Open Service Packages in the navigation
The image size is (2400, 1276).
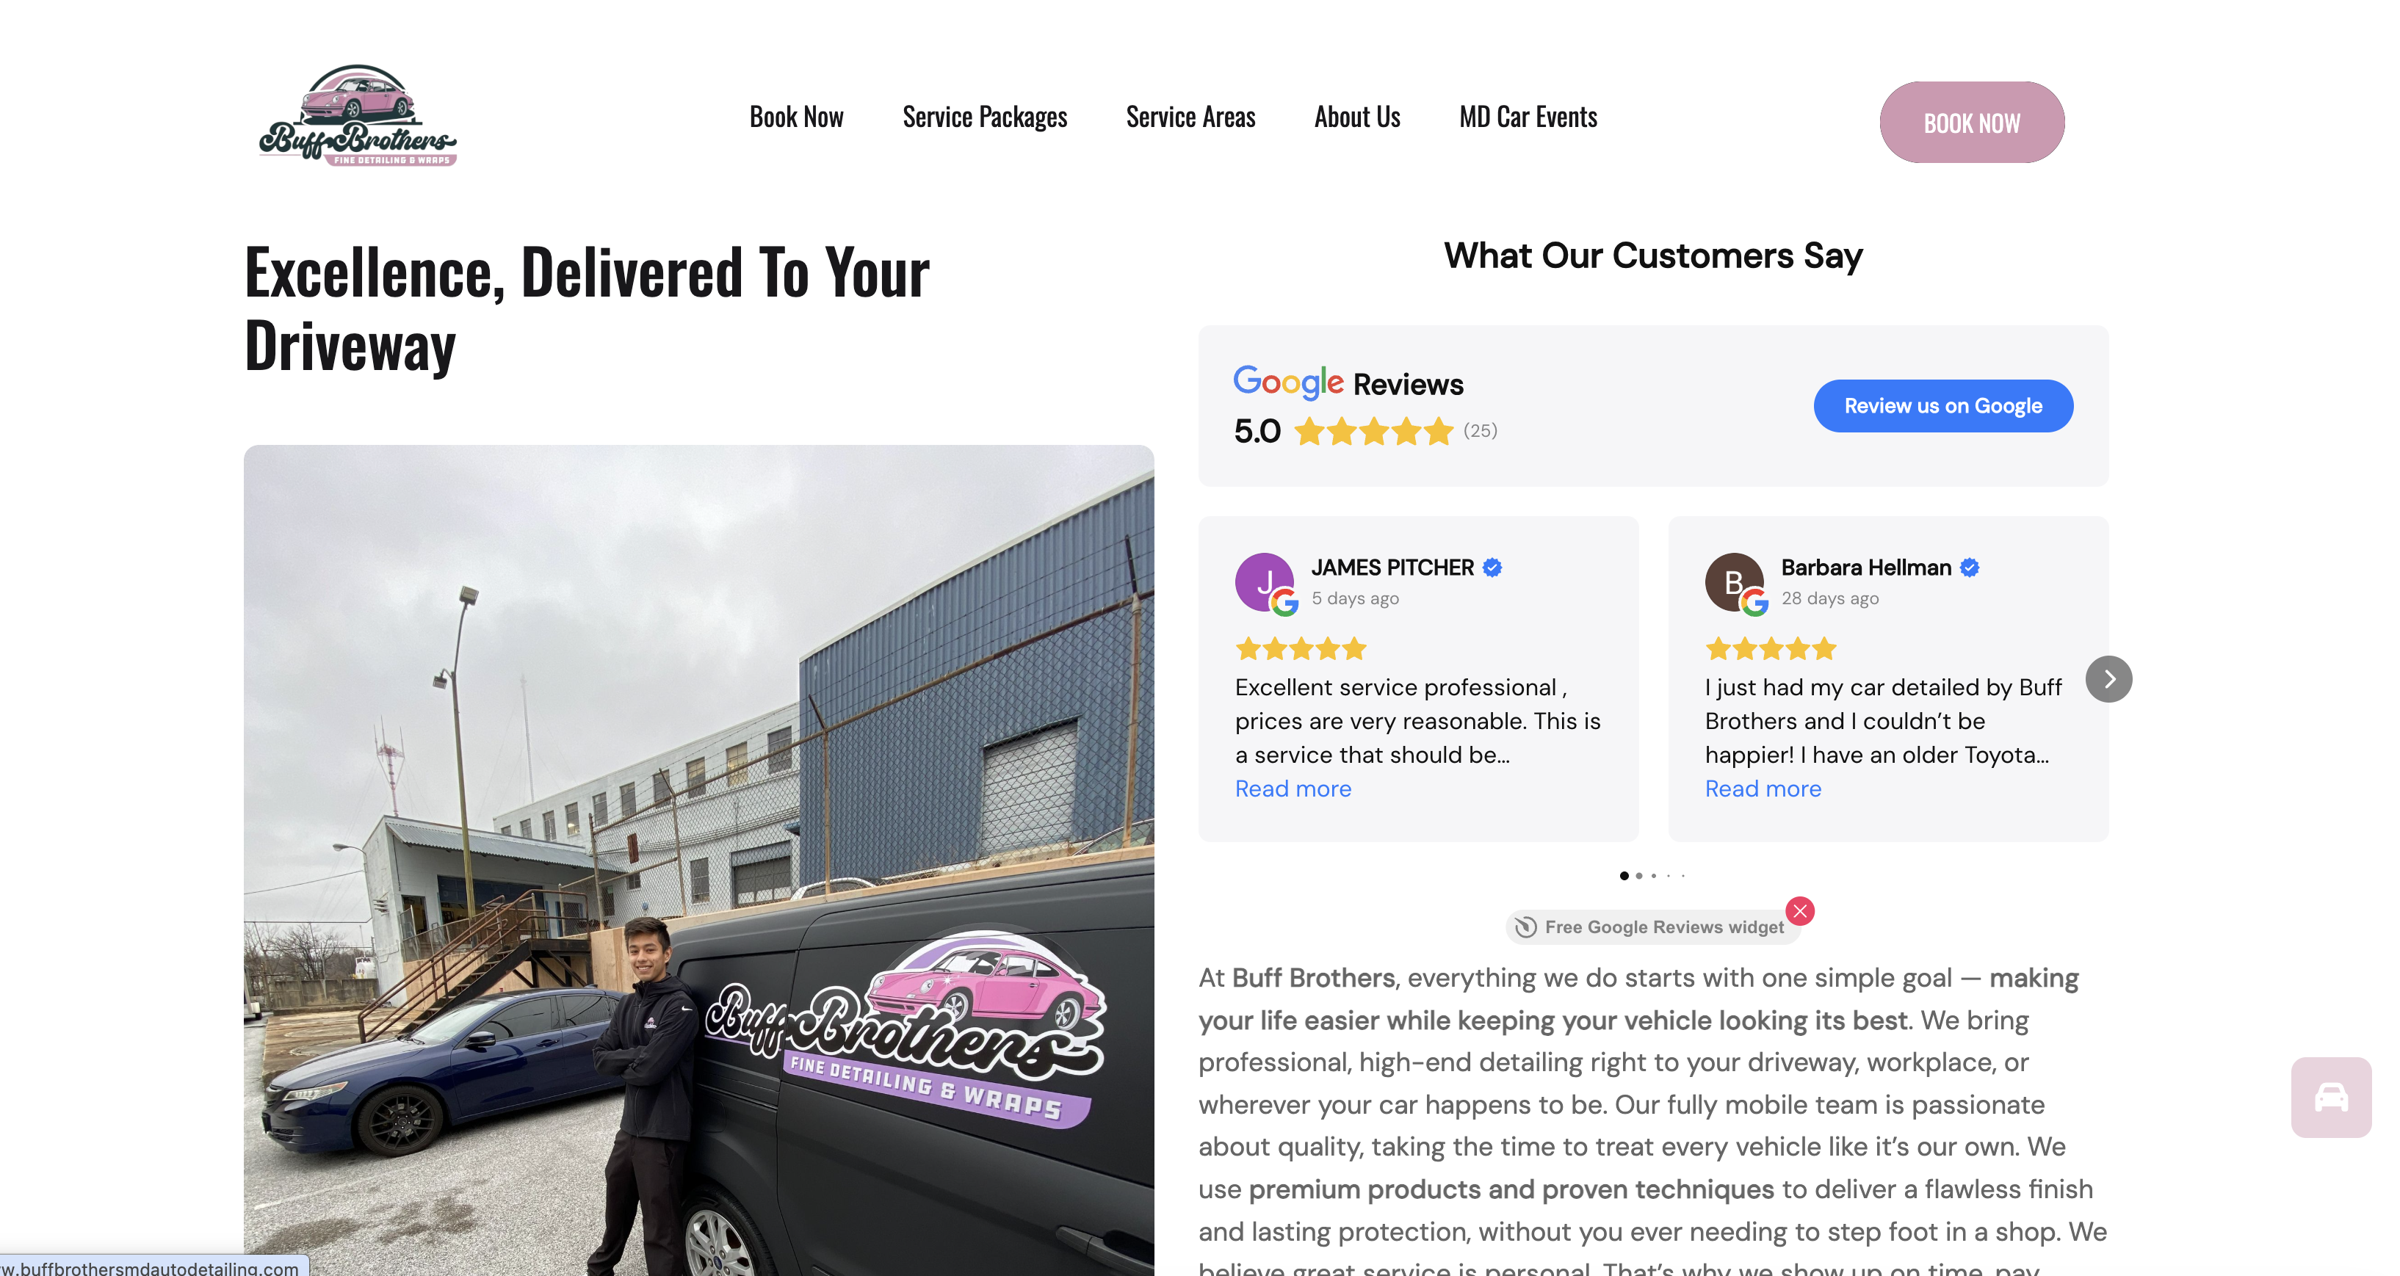click(x=985, y=117)
